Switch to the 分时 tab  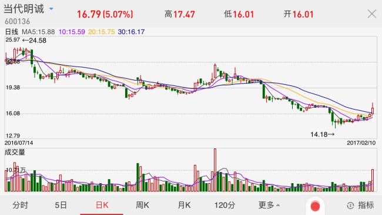[20, 205]
